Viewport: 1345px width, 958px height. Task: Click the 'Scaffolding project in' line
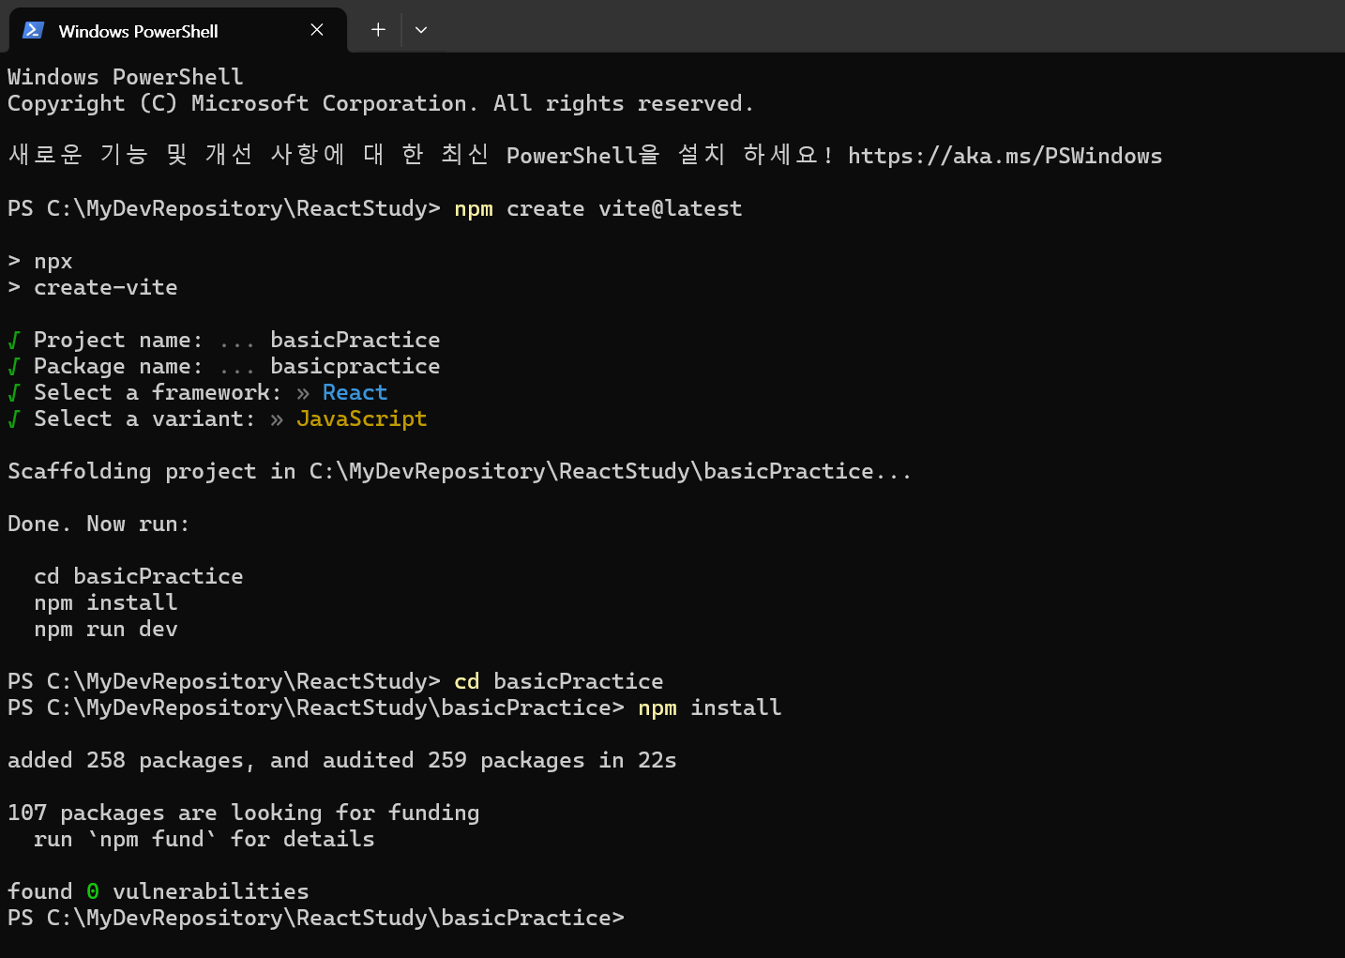pyautogui.click(x=460, y=471)
